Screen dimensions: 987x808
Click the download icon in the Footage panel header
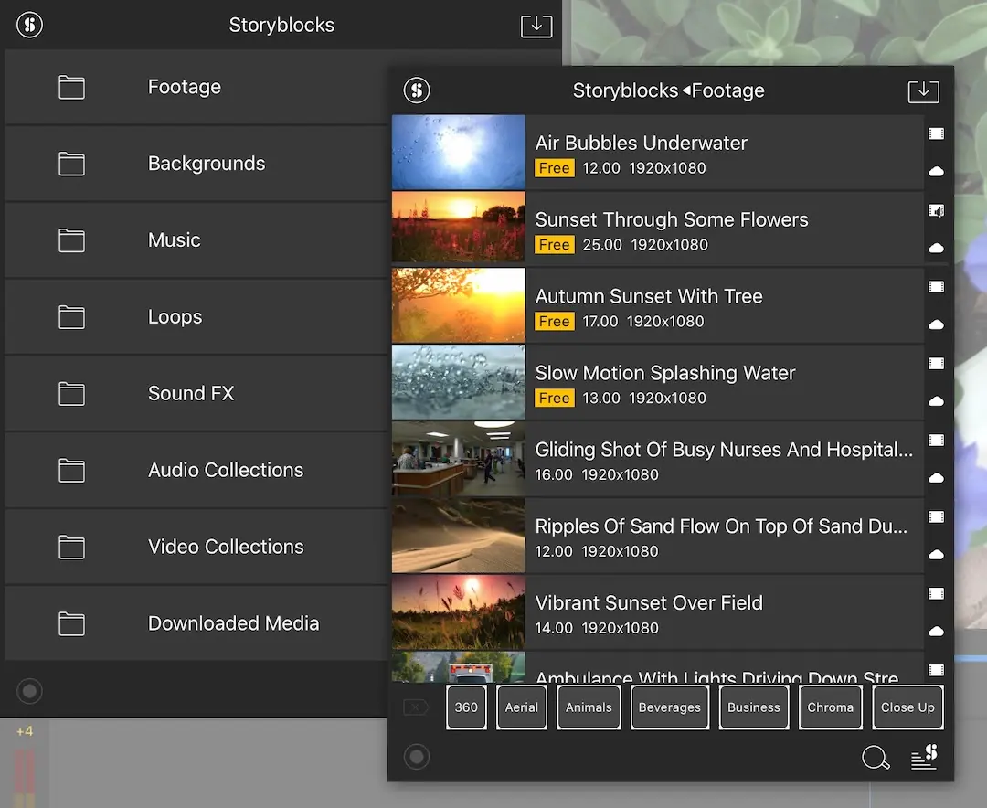click(923, 91)
